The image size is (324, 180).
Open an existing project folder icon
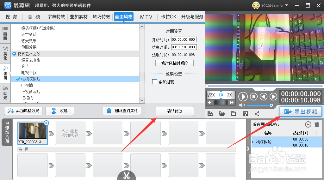point(222,114)
